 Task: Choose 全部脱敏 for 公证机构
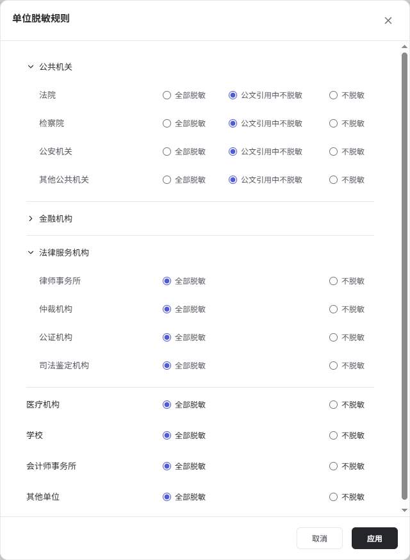tap(167, 338)
